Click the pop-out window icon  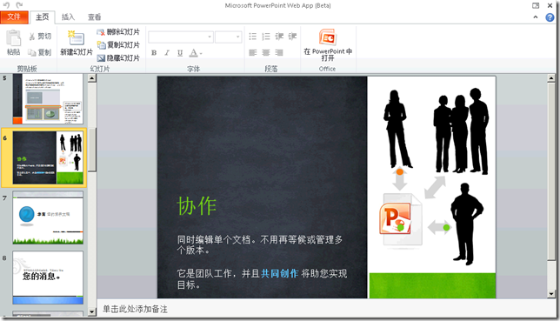tap(536, 5)
